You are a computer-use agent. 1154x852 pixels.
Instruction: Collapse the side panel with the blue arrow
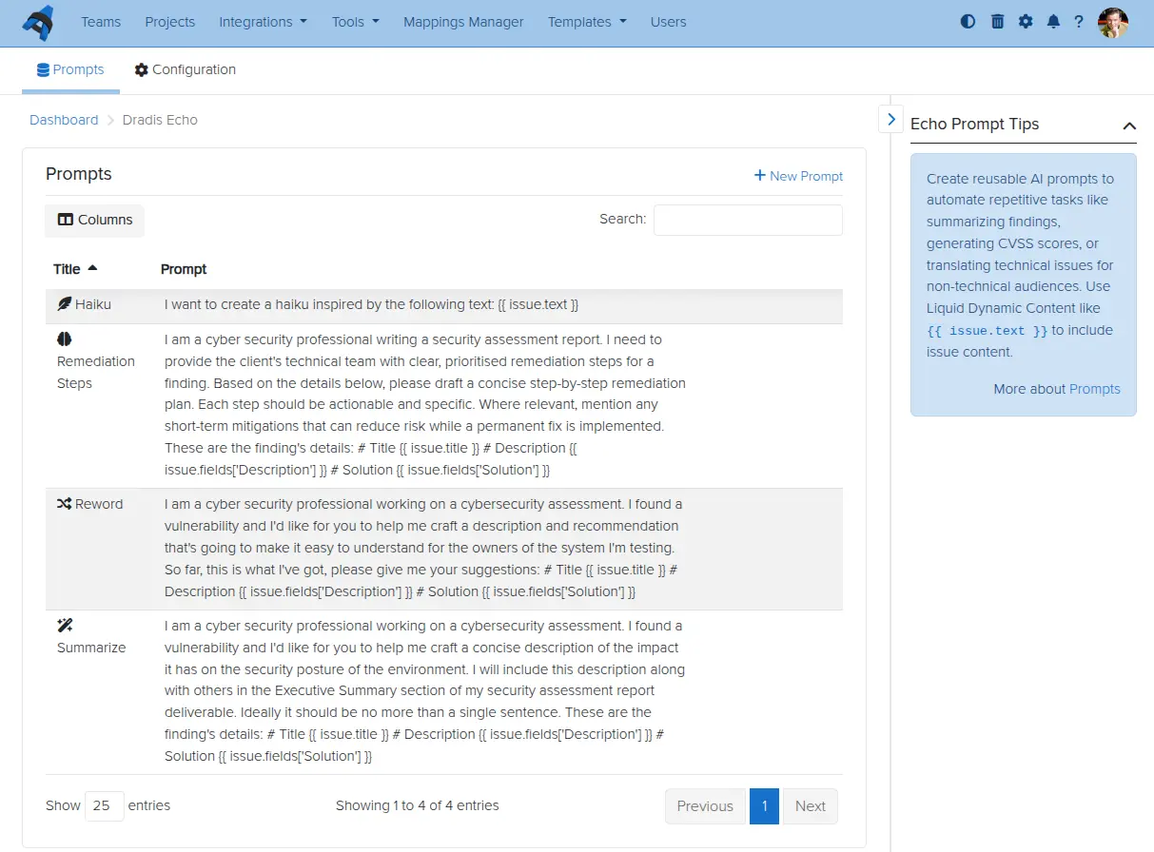tap(890, 118)
